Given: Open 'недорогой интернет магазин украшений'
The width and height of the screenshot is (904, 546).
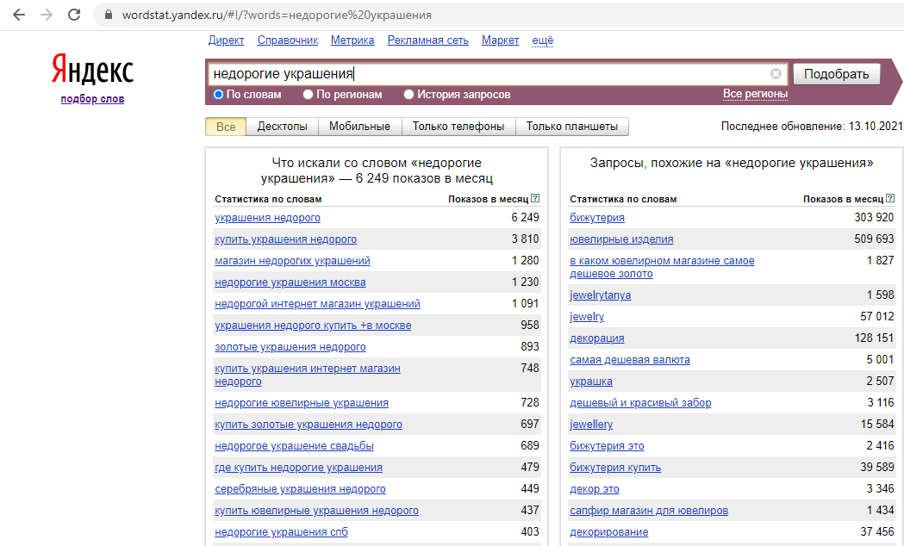Looking at the screenshot, I should [318, 303].
